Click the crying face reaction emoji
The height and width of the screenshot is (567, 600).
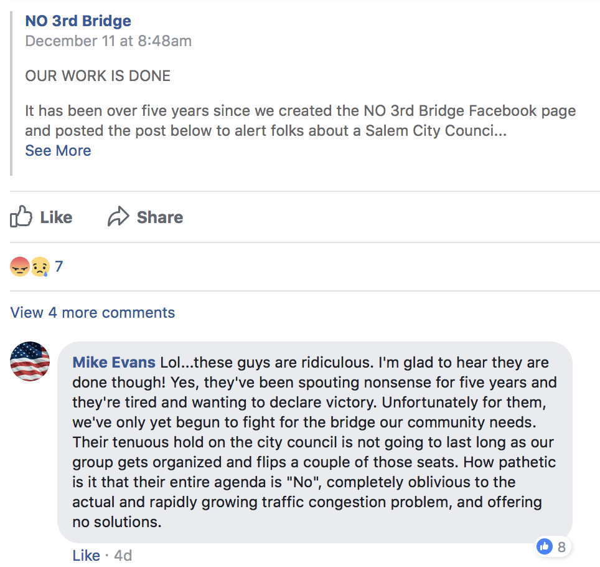(x=40, y=267)
